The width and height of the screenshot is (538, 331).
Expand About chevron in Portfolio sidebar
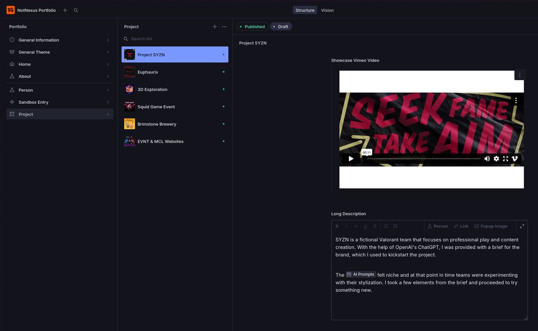tap(108, 76)
